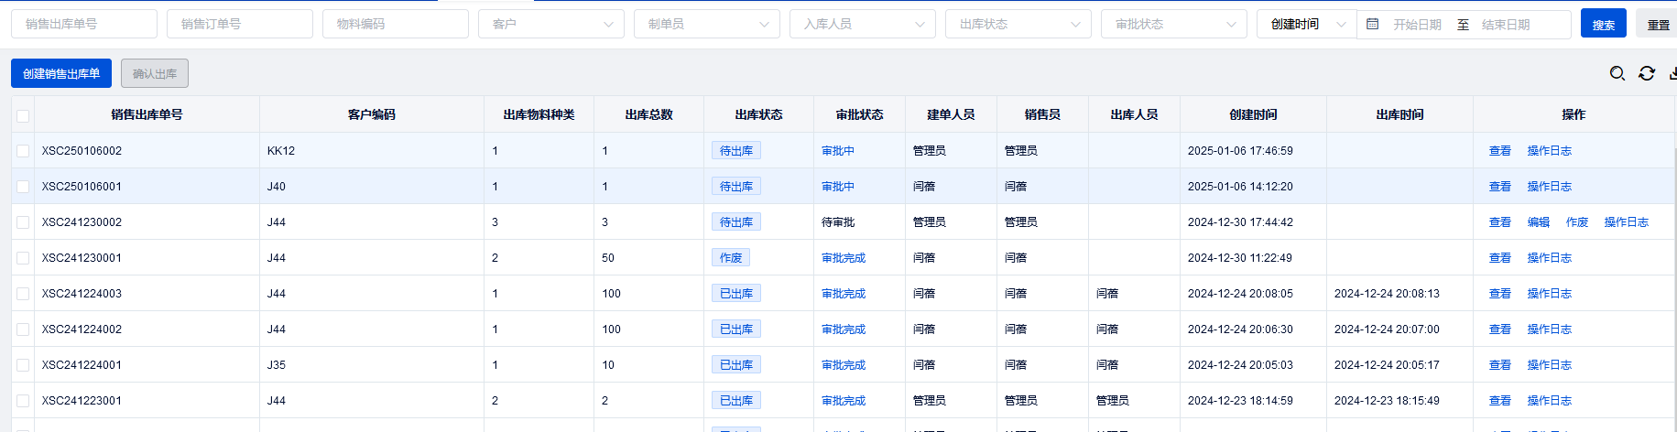Click the 开始日期 date field
Image resolution: width=1677 pixels, height=432 pixels.
(x=1417, y=25)
